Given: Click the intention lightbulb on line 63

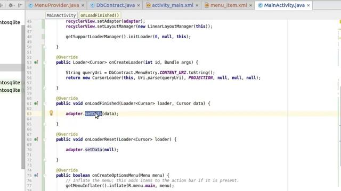Looking at the screenshot, I should tap(51, 113).
